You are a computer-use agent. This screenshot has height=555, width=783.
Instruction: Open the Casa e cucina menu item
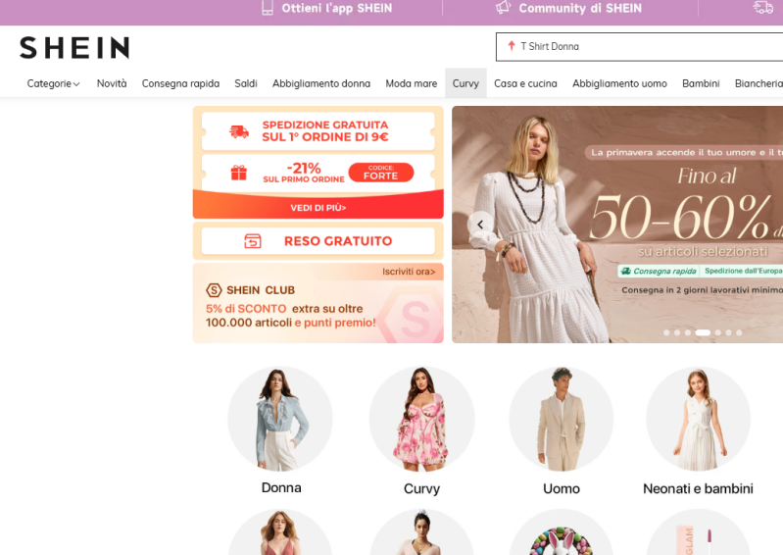[x=525, y=83]
